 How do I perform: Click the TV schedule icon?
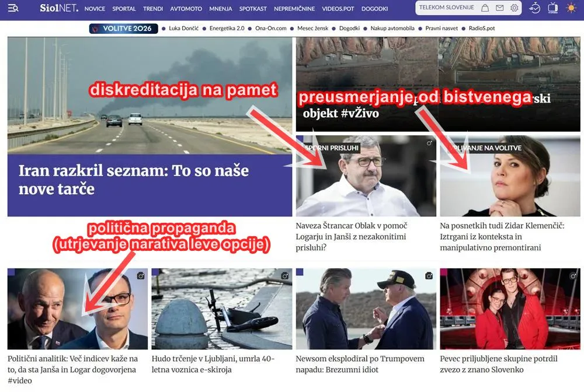(552, 8)
